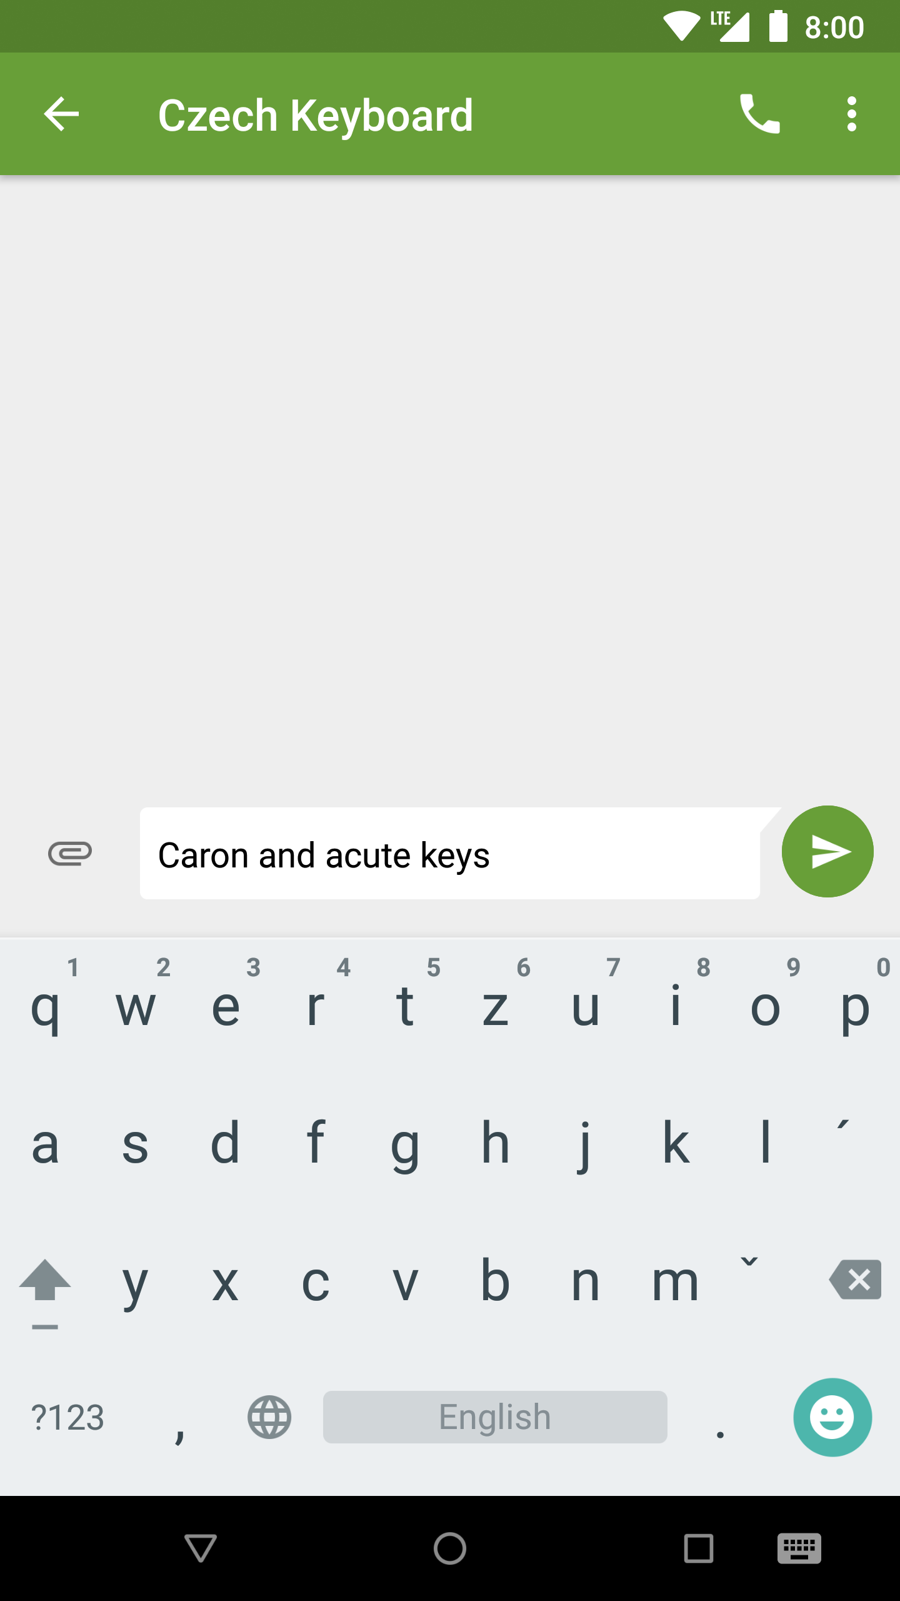Open the emoji smiley key

coord(832,1417)
